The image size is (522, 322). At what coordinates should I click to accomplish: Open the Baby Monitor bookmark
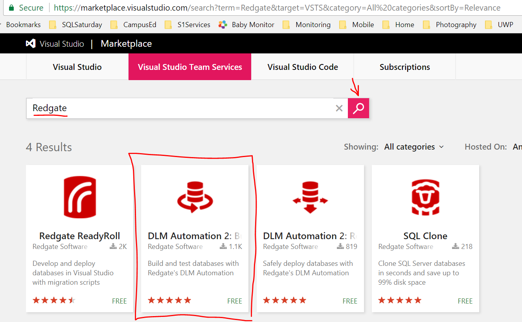click(x=246, y=25)
